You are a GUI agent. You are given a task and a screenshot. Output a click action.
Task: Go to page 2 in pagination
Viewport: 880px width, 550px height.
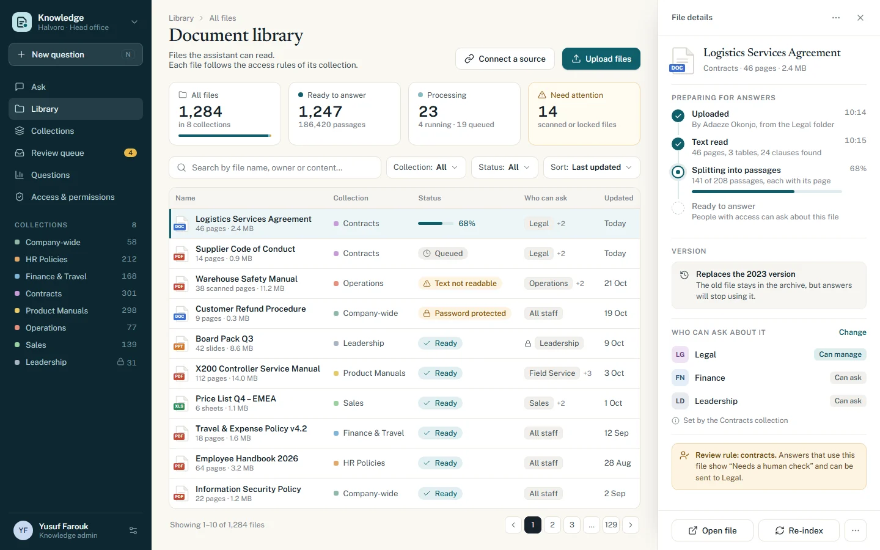point(552,525)
